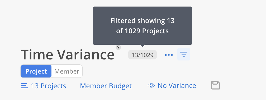Image resolution: width=266 pixels, height=100 pixels.
Task: Open the No Variance display setting
Action: 172,86
